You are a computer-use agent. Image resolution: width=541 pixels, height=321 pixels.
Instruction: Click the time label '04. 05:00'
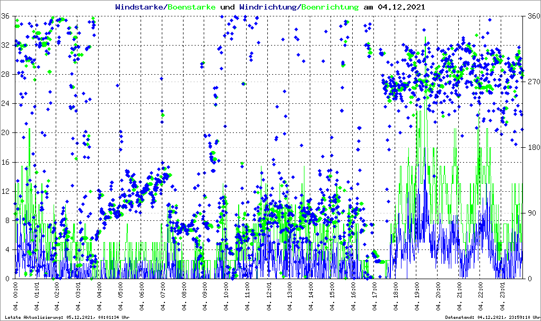pos(120,296)
